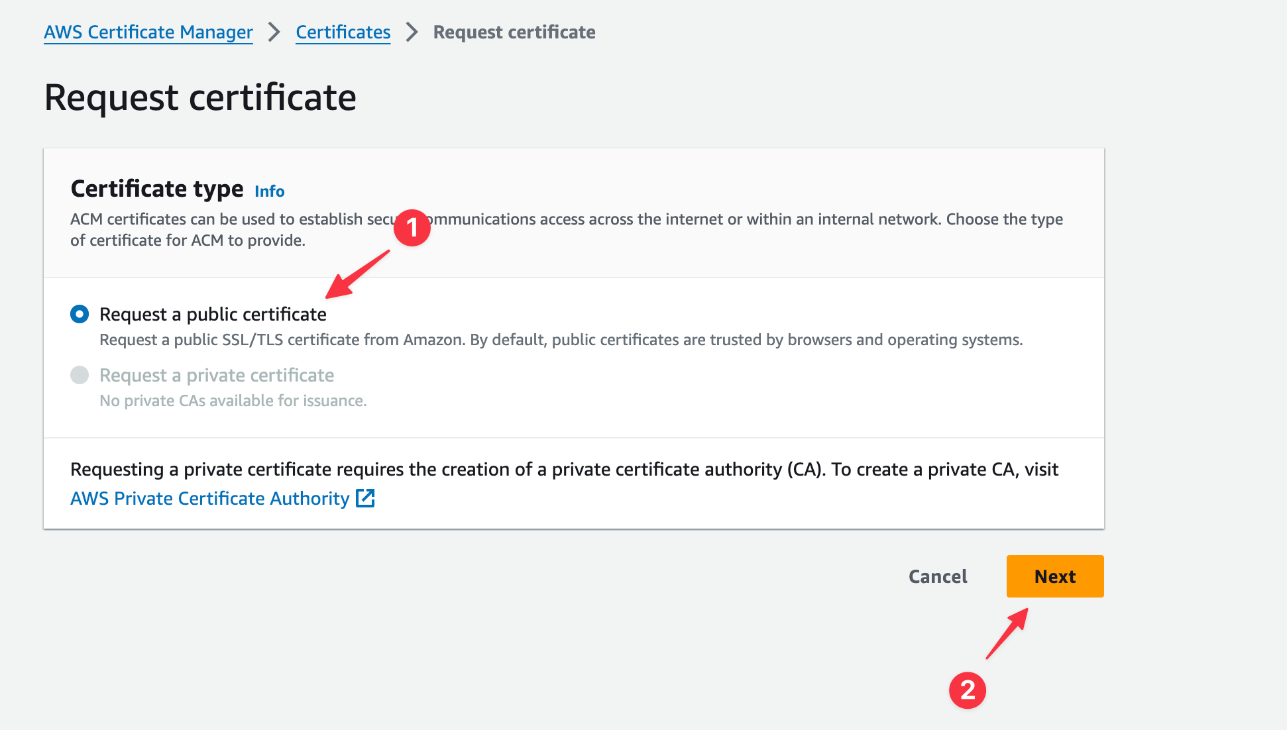Click the Certificate type section heading
The width and height of the screenshot is (1287, 730).
(157, 189)
